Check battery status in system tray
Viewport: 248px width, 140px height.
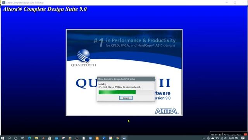coord(217,138)
